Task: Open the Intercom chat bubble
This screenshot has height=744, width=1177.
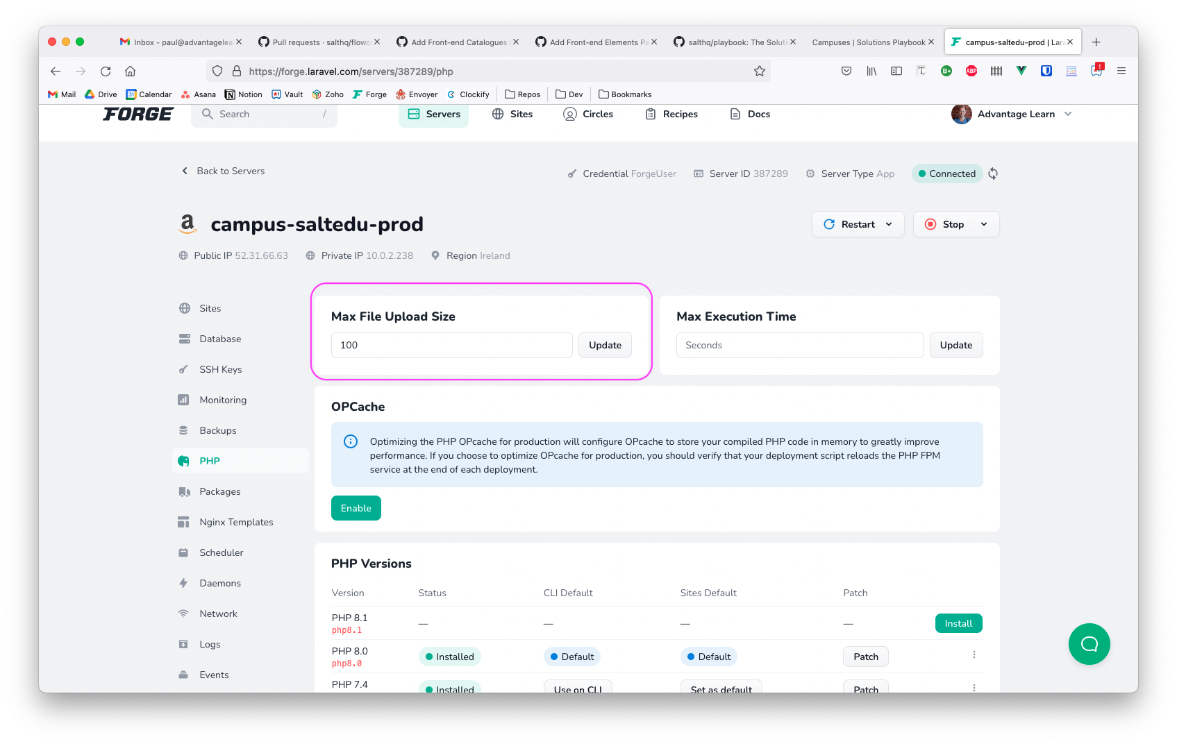Action: coord(1089,644)
